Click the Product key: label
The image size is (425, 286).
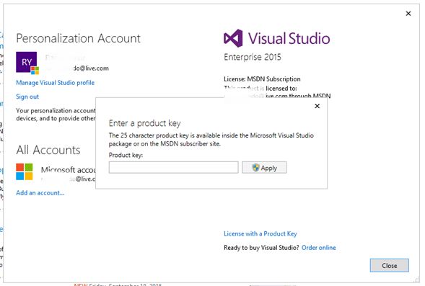pos(126,155)
